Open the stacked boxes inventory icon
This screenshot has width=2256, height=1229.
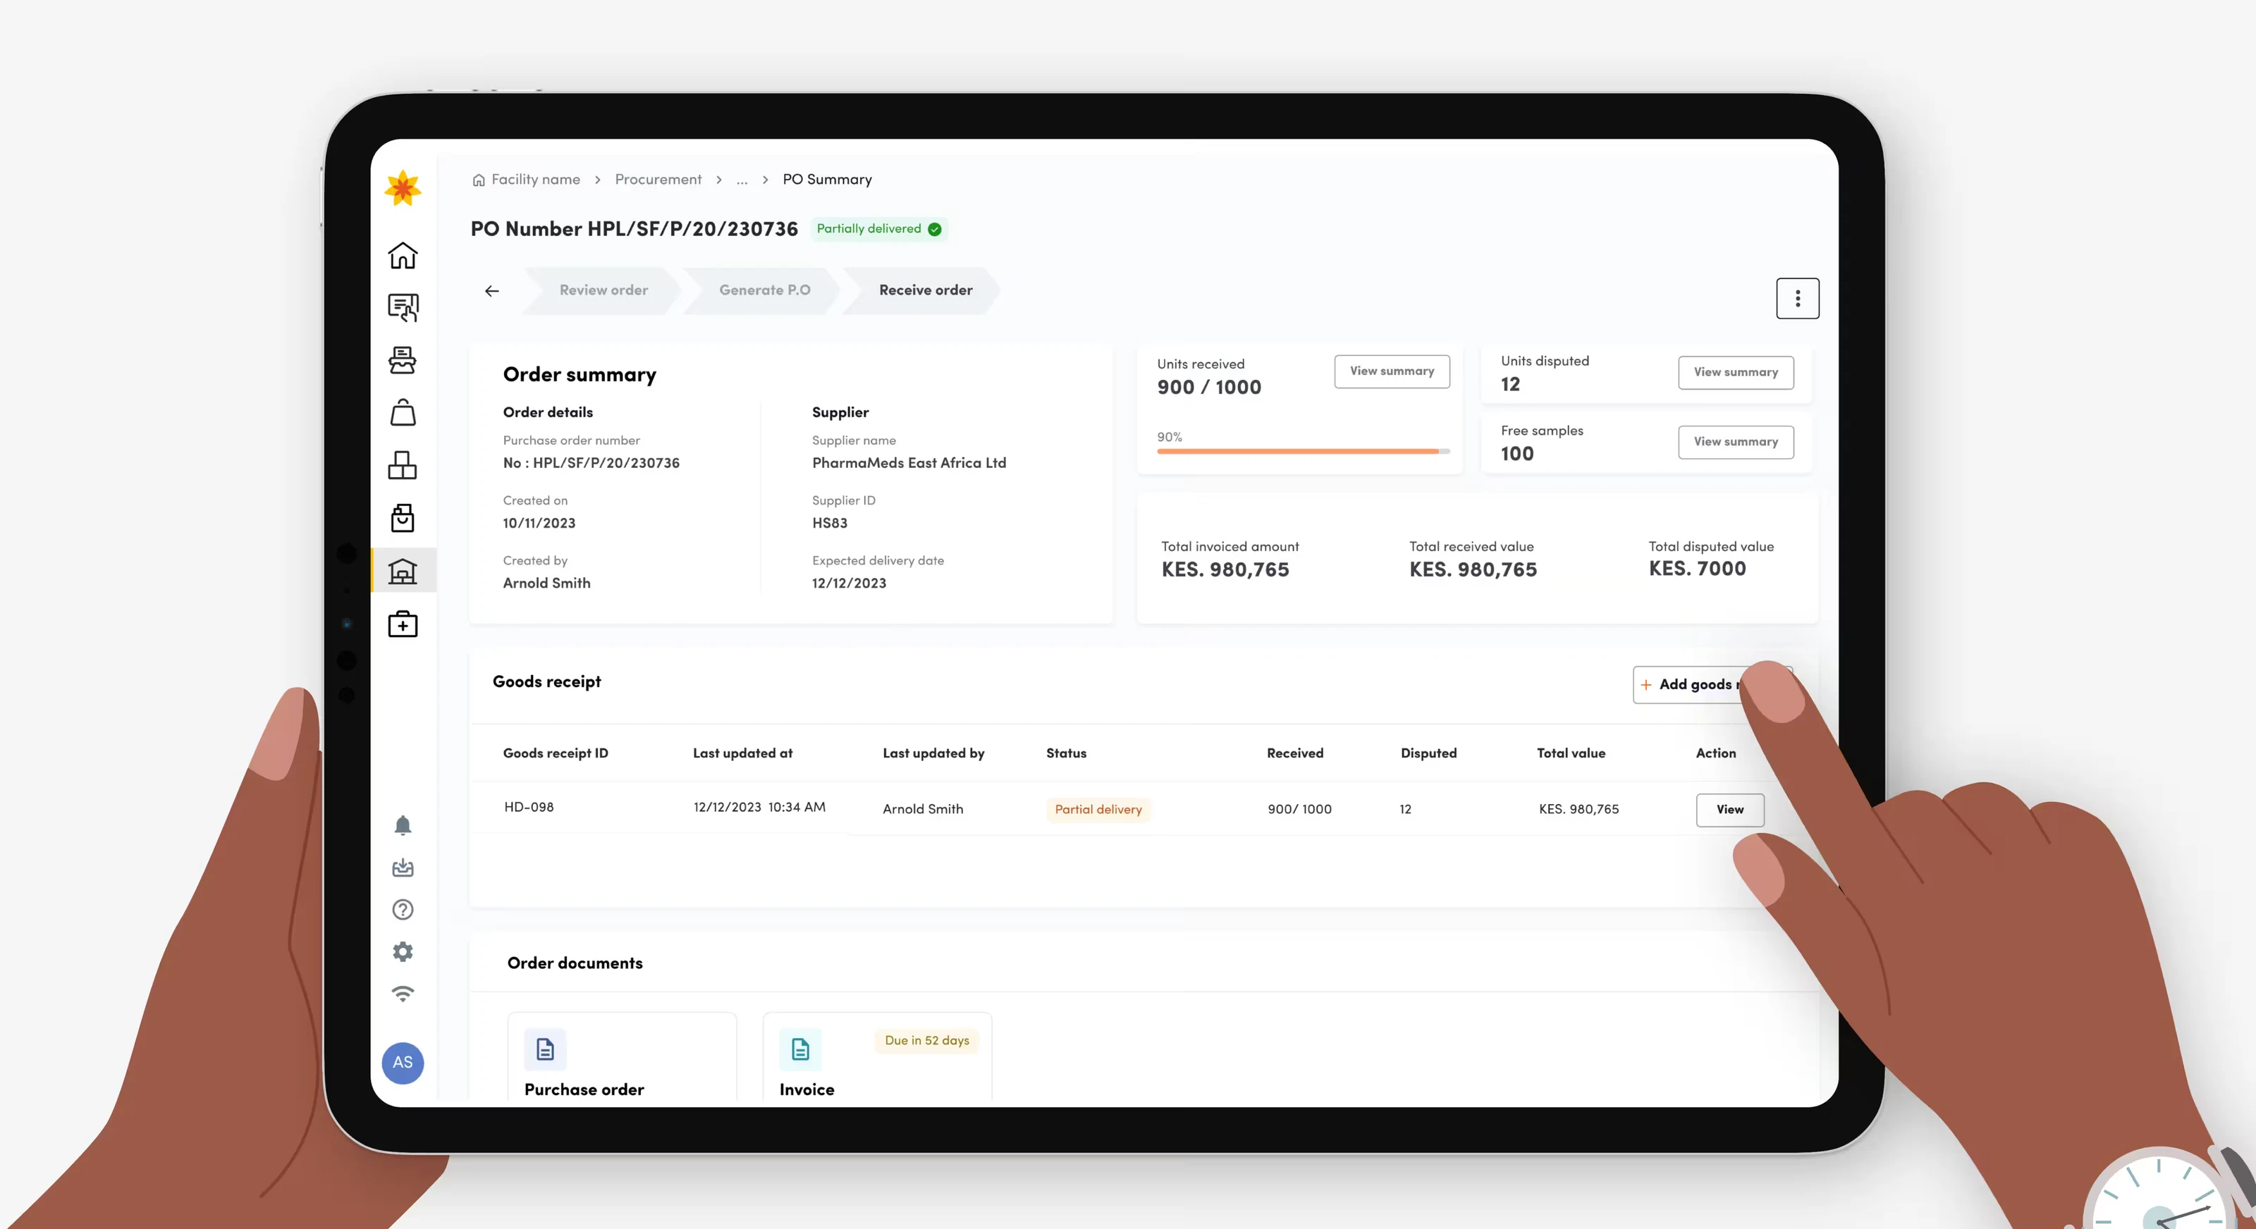(x=403, y=465)
